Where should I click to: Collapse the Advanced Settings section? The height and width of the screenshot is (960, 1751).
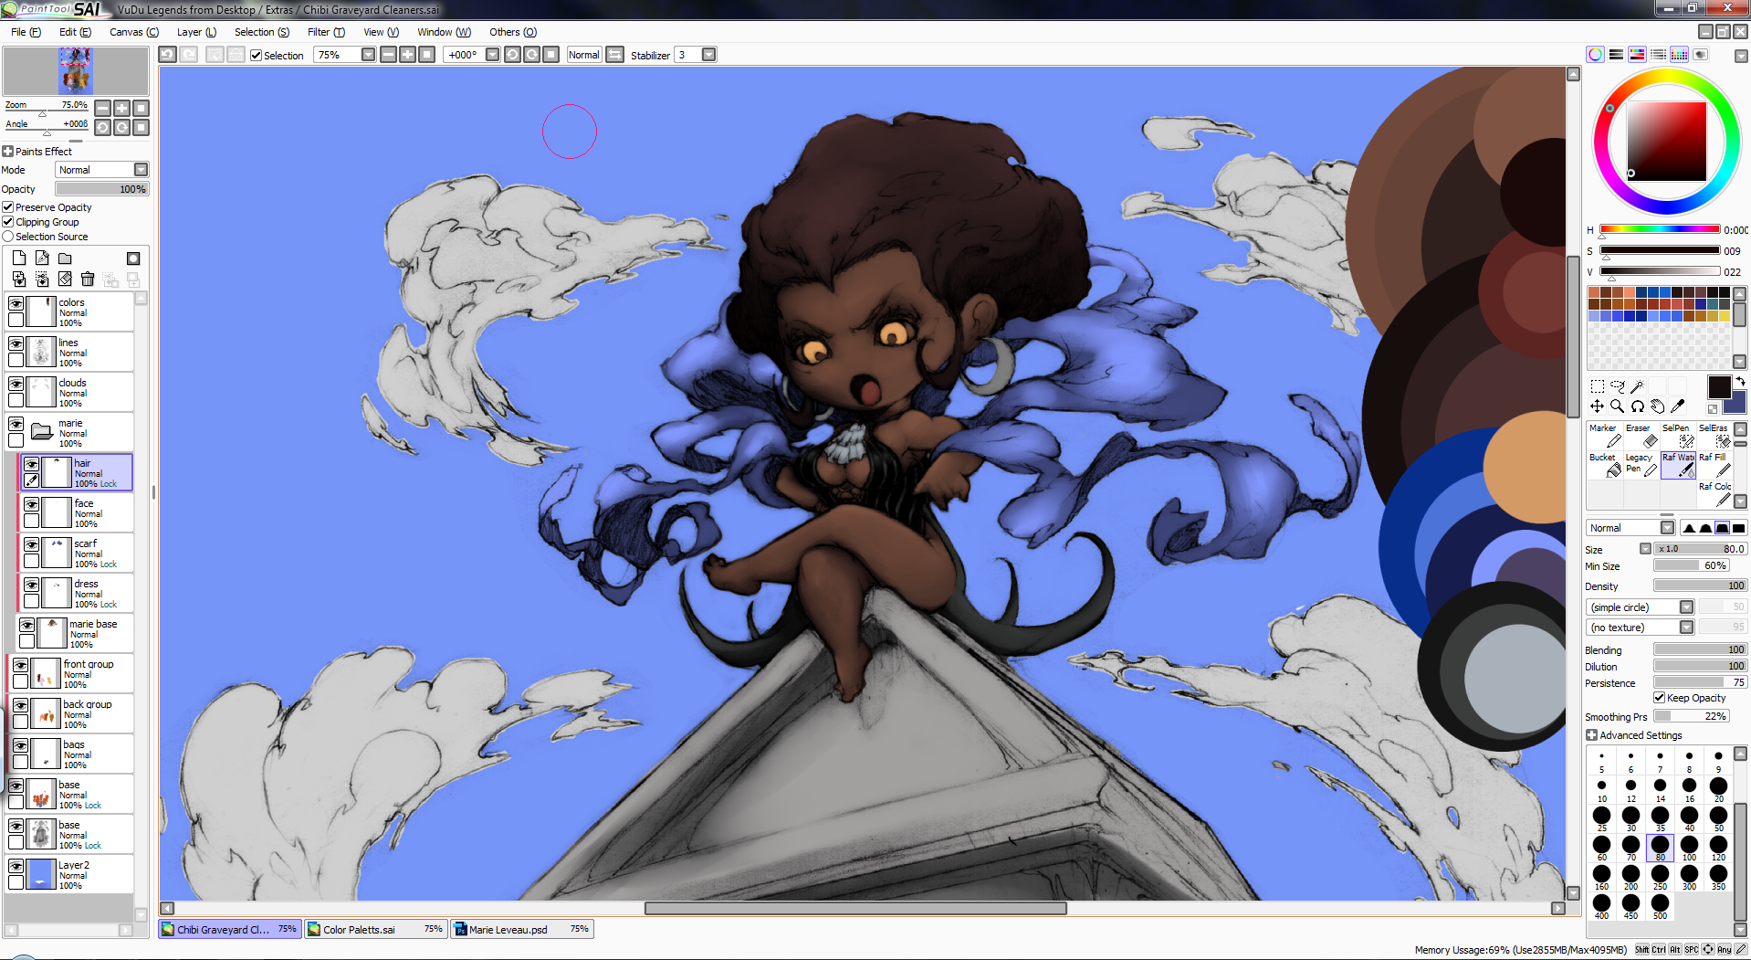[x=1591, y=735]
